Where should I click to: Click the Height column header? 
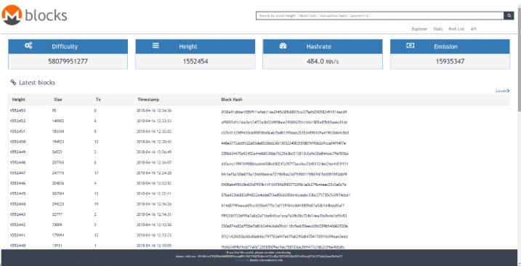[x=19, y=100]
